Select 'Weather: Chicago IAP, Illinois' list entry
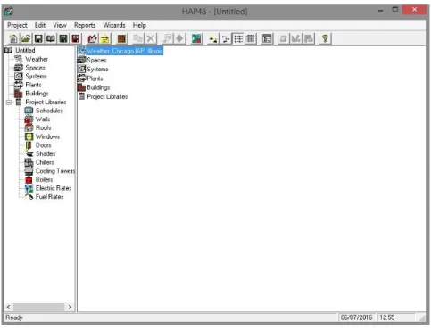This screenshot has width=431, height=329. pyautogui.click(x=120, y=51)
